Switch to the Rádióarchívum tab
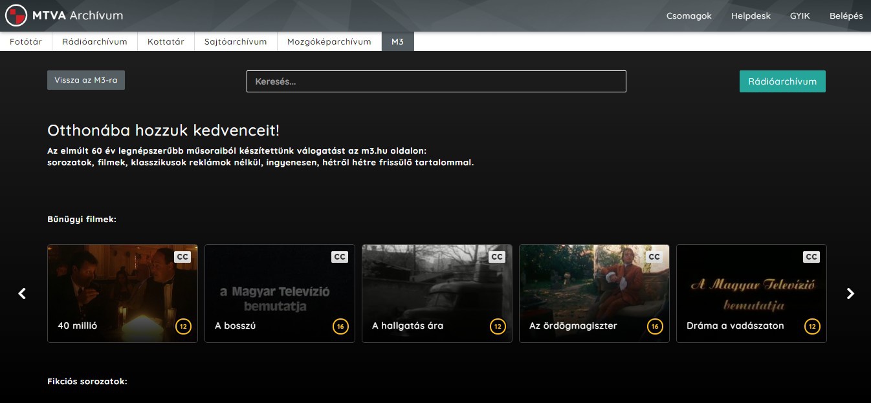Viewport: 871px width, 403px height. click(x=94, y=41)
